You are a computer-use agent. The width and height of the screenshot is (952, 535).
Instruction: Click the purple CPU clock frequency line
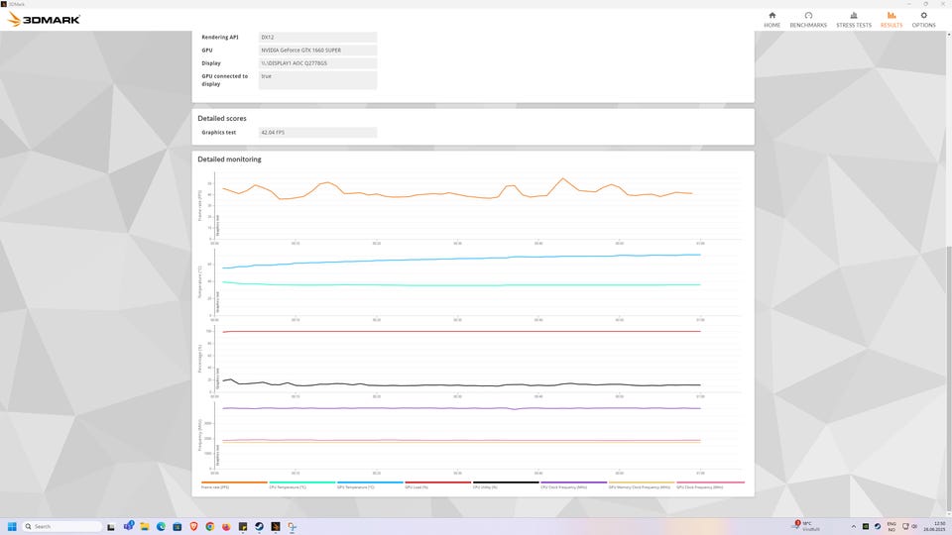461,408
